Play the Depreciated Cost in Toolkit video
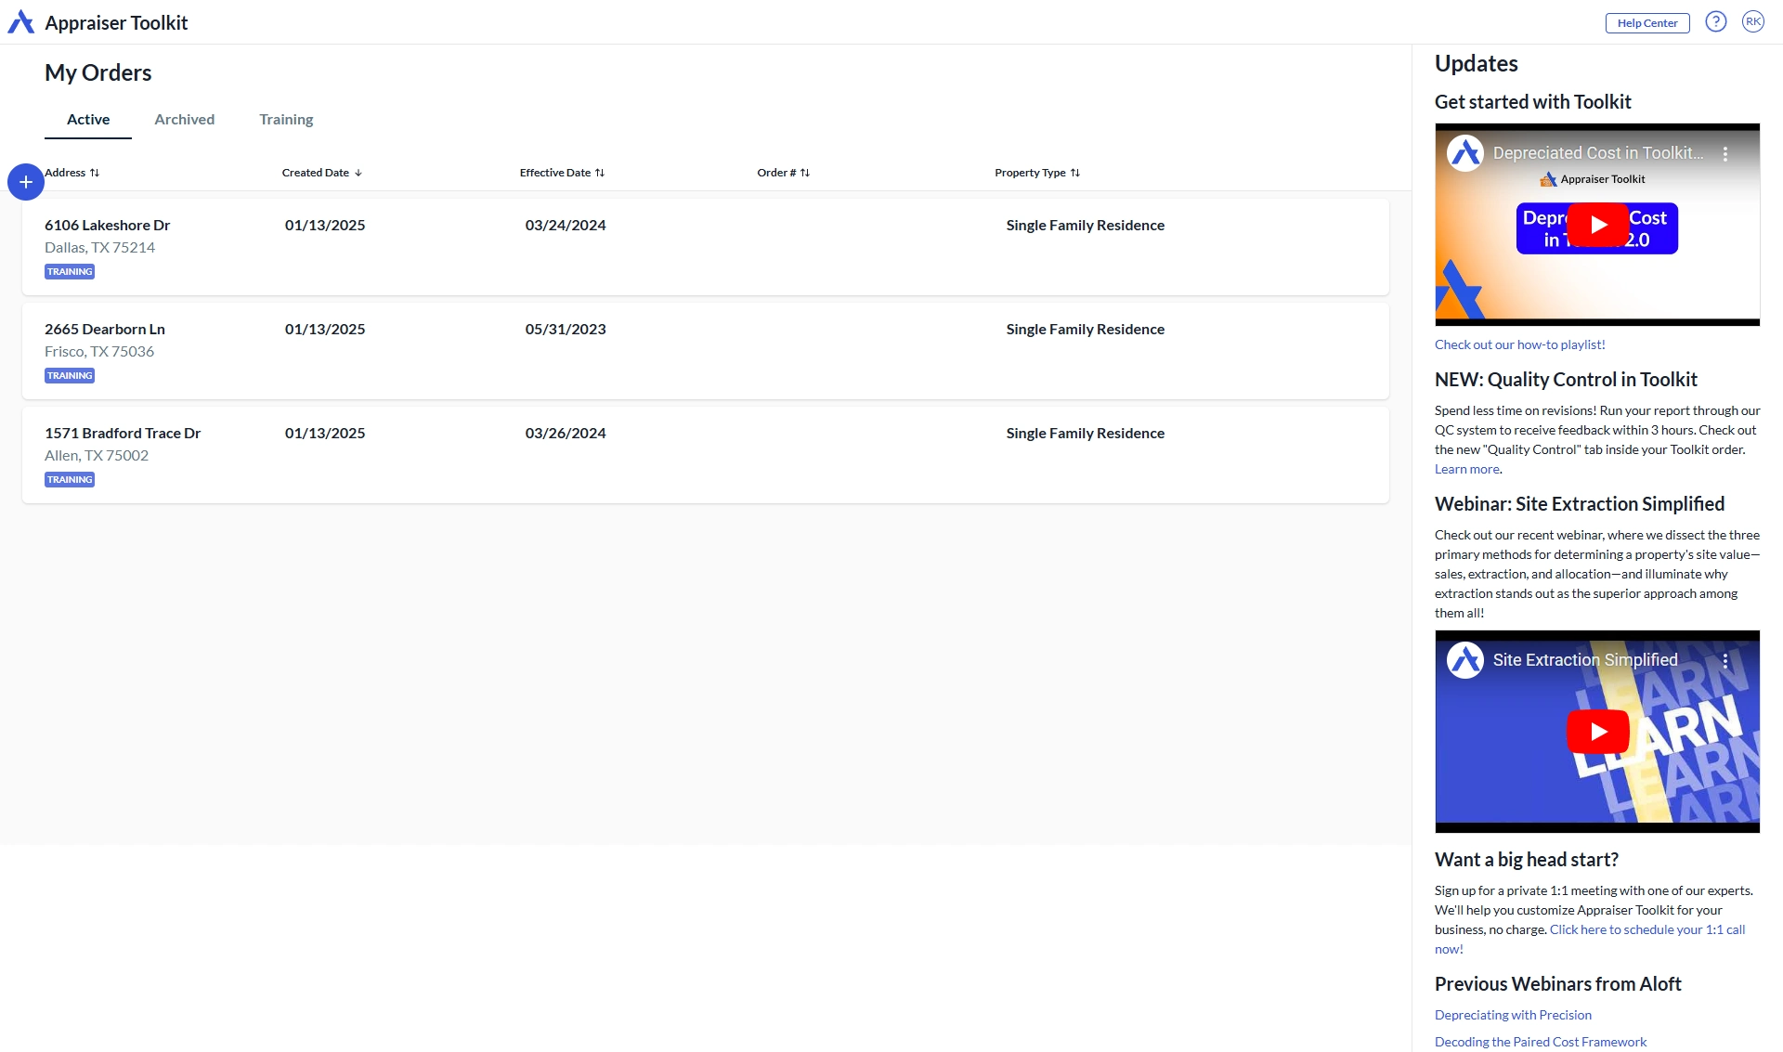This screenshot has height=1052, width=1783. coord(1597,225)
